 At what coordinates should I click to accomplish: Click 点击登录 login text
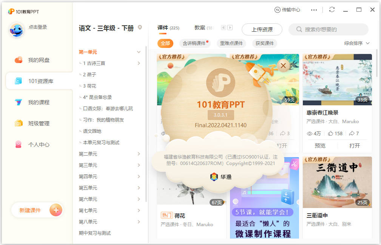click(x=38, y=27)
